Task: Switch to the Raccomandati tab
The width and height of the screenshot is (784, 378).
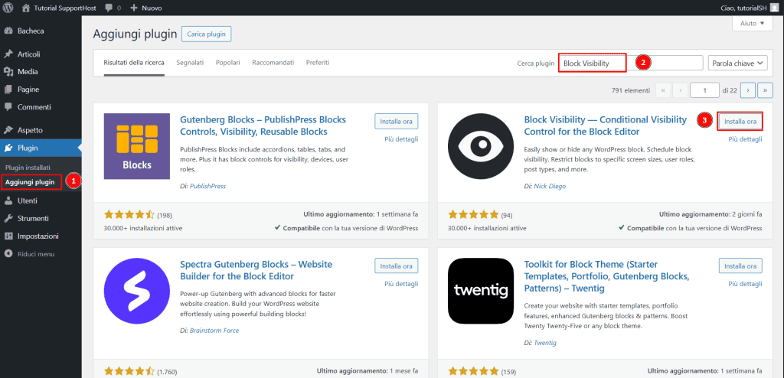Action: point(273,63)
